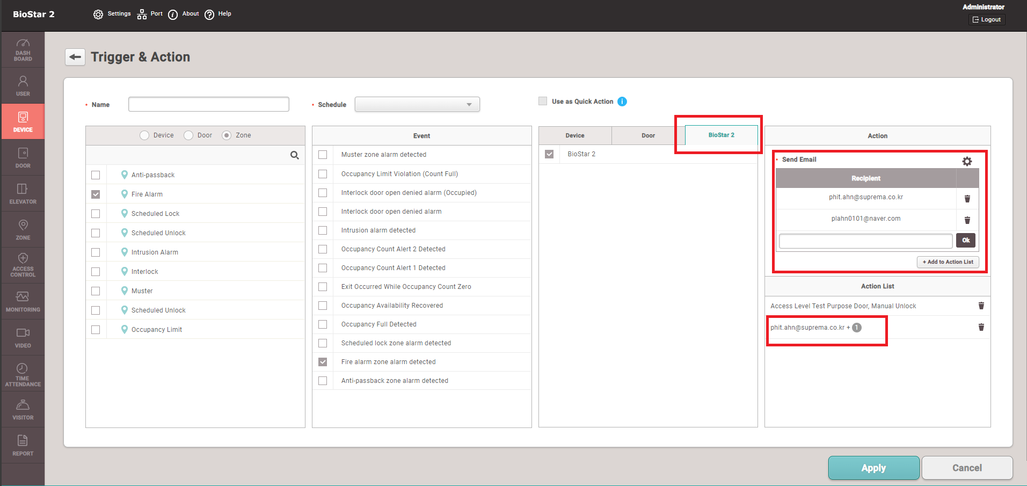The height and width of the screenshot is (486, 1027).
Task: Switch to the Device action tab
Action: [x=575, y=135]
